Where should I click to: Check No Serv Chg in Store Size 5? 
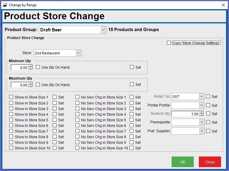pyautogui.click(x=78, y=120)
